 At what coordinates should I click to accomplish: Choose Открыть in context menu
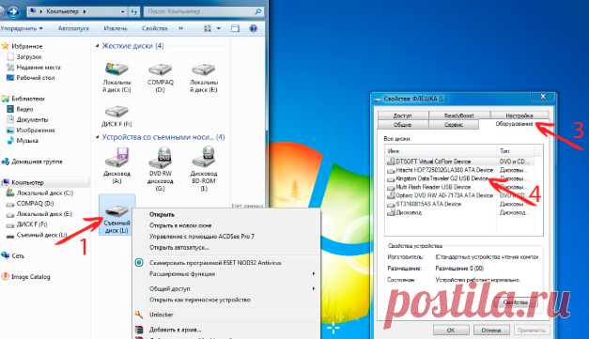click(226, 215)
